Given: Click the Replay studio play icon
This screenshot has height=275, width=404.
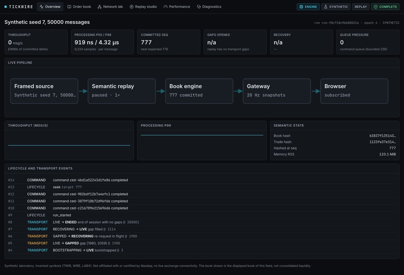Looking at the screenshot, I should coord(132,7).
